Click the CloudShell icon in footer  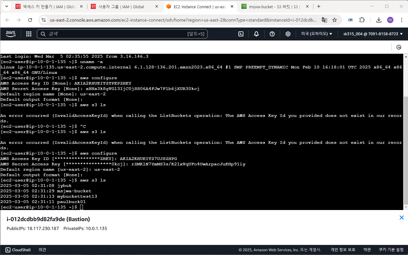(x=8, y=250)
